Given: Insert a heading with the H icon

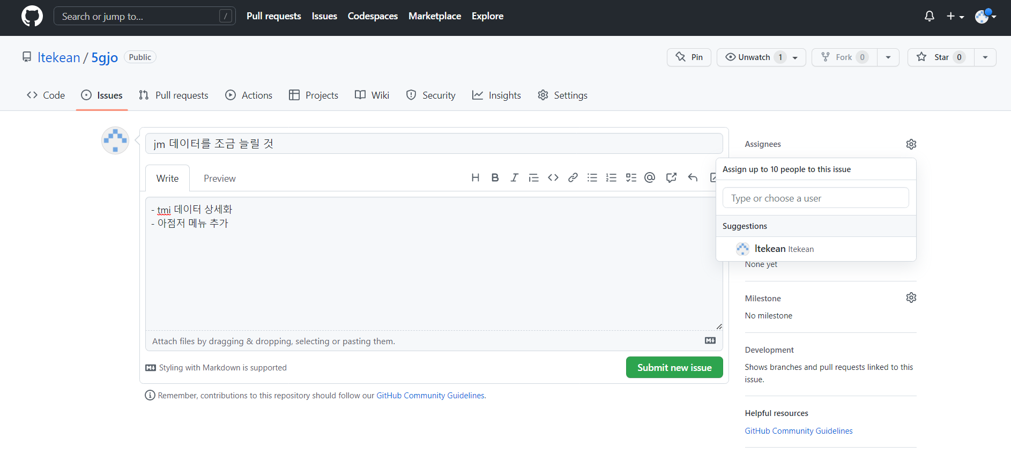Looking at the screenshot, I should click(475, 177).
